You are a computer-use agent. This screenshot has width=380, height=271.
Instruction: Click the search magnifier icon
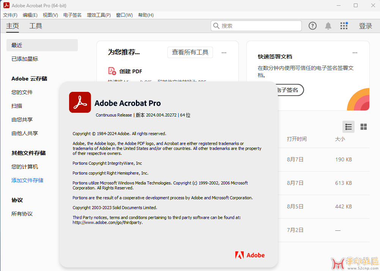coord(216,26)
